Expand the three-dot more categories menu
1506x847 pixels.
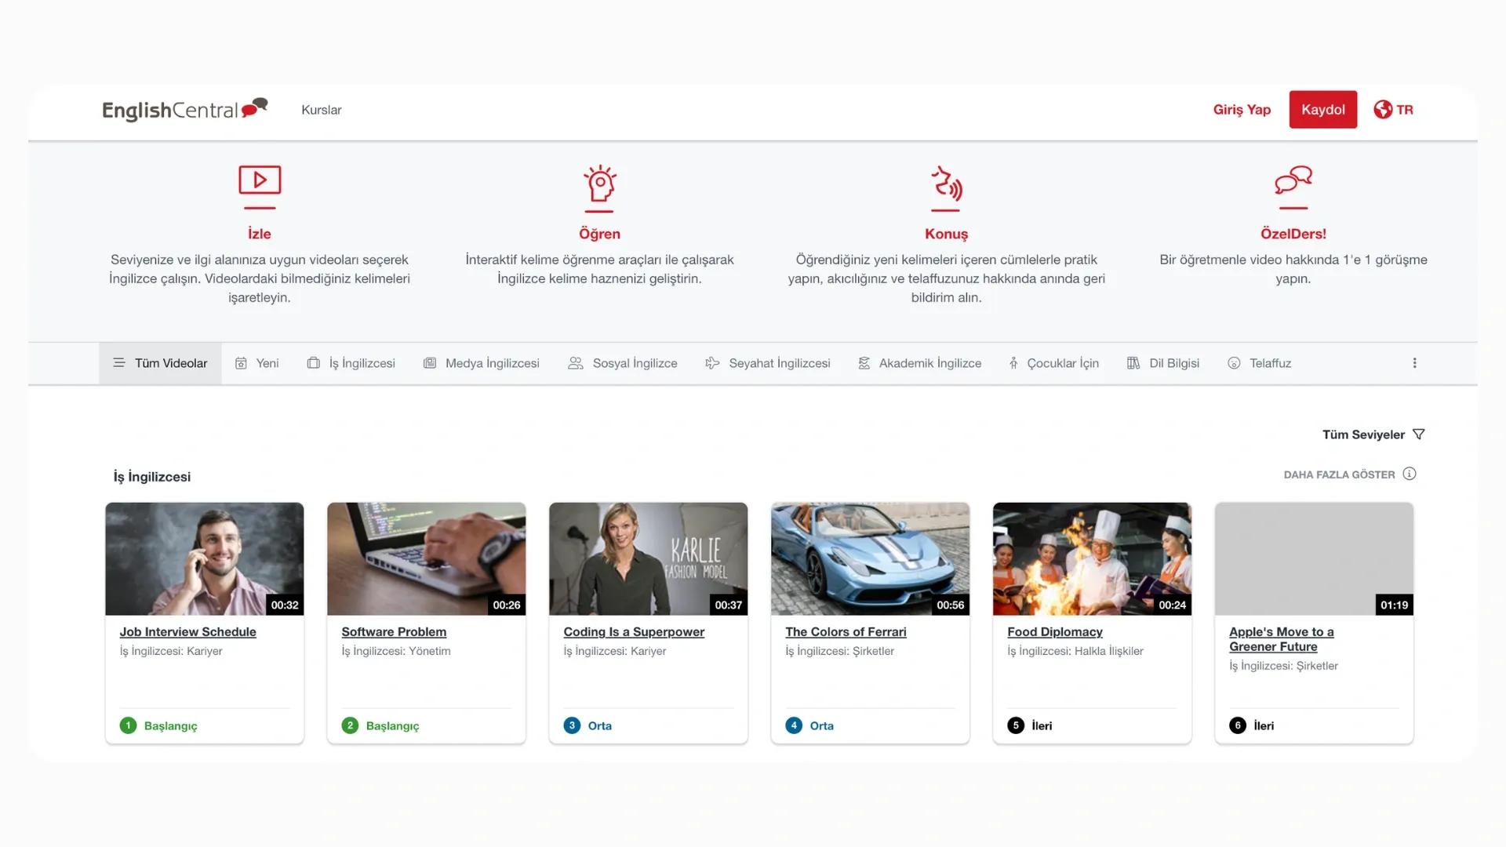click(x=1415, y=363)
